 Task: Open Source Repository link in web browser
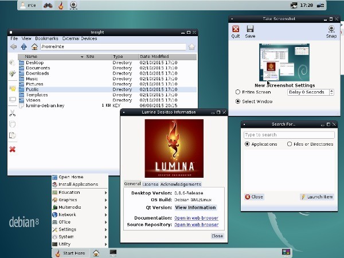click(x=196, y=225)
